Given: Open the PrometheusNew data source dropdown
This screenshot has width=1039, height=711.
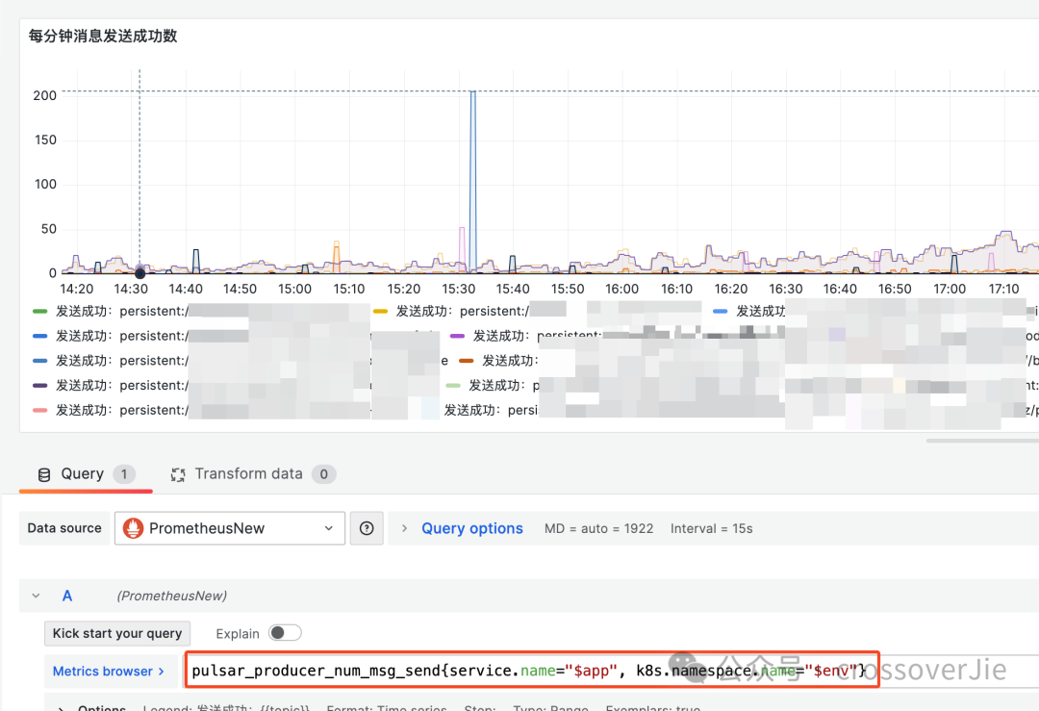Looking at the screenshot, I should pos(230,528).
